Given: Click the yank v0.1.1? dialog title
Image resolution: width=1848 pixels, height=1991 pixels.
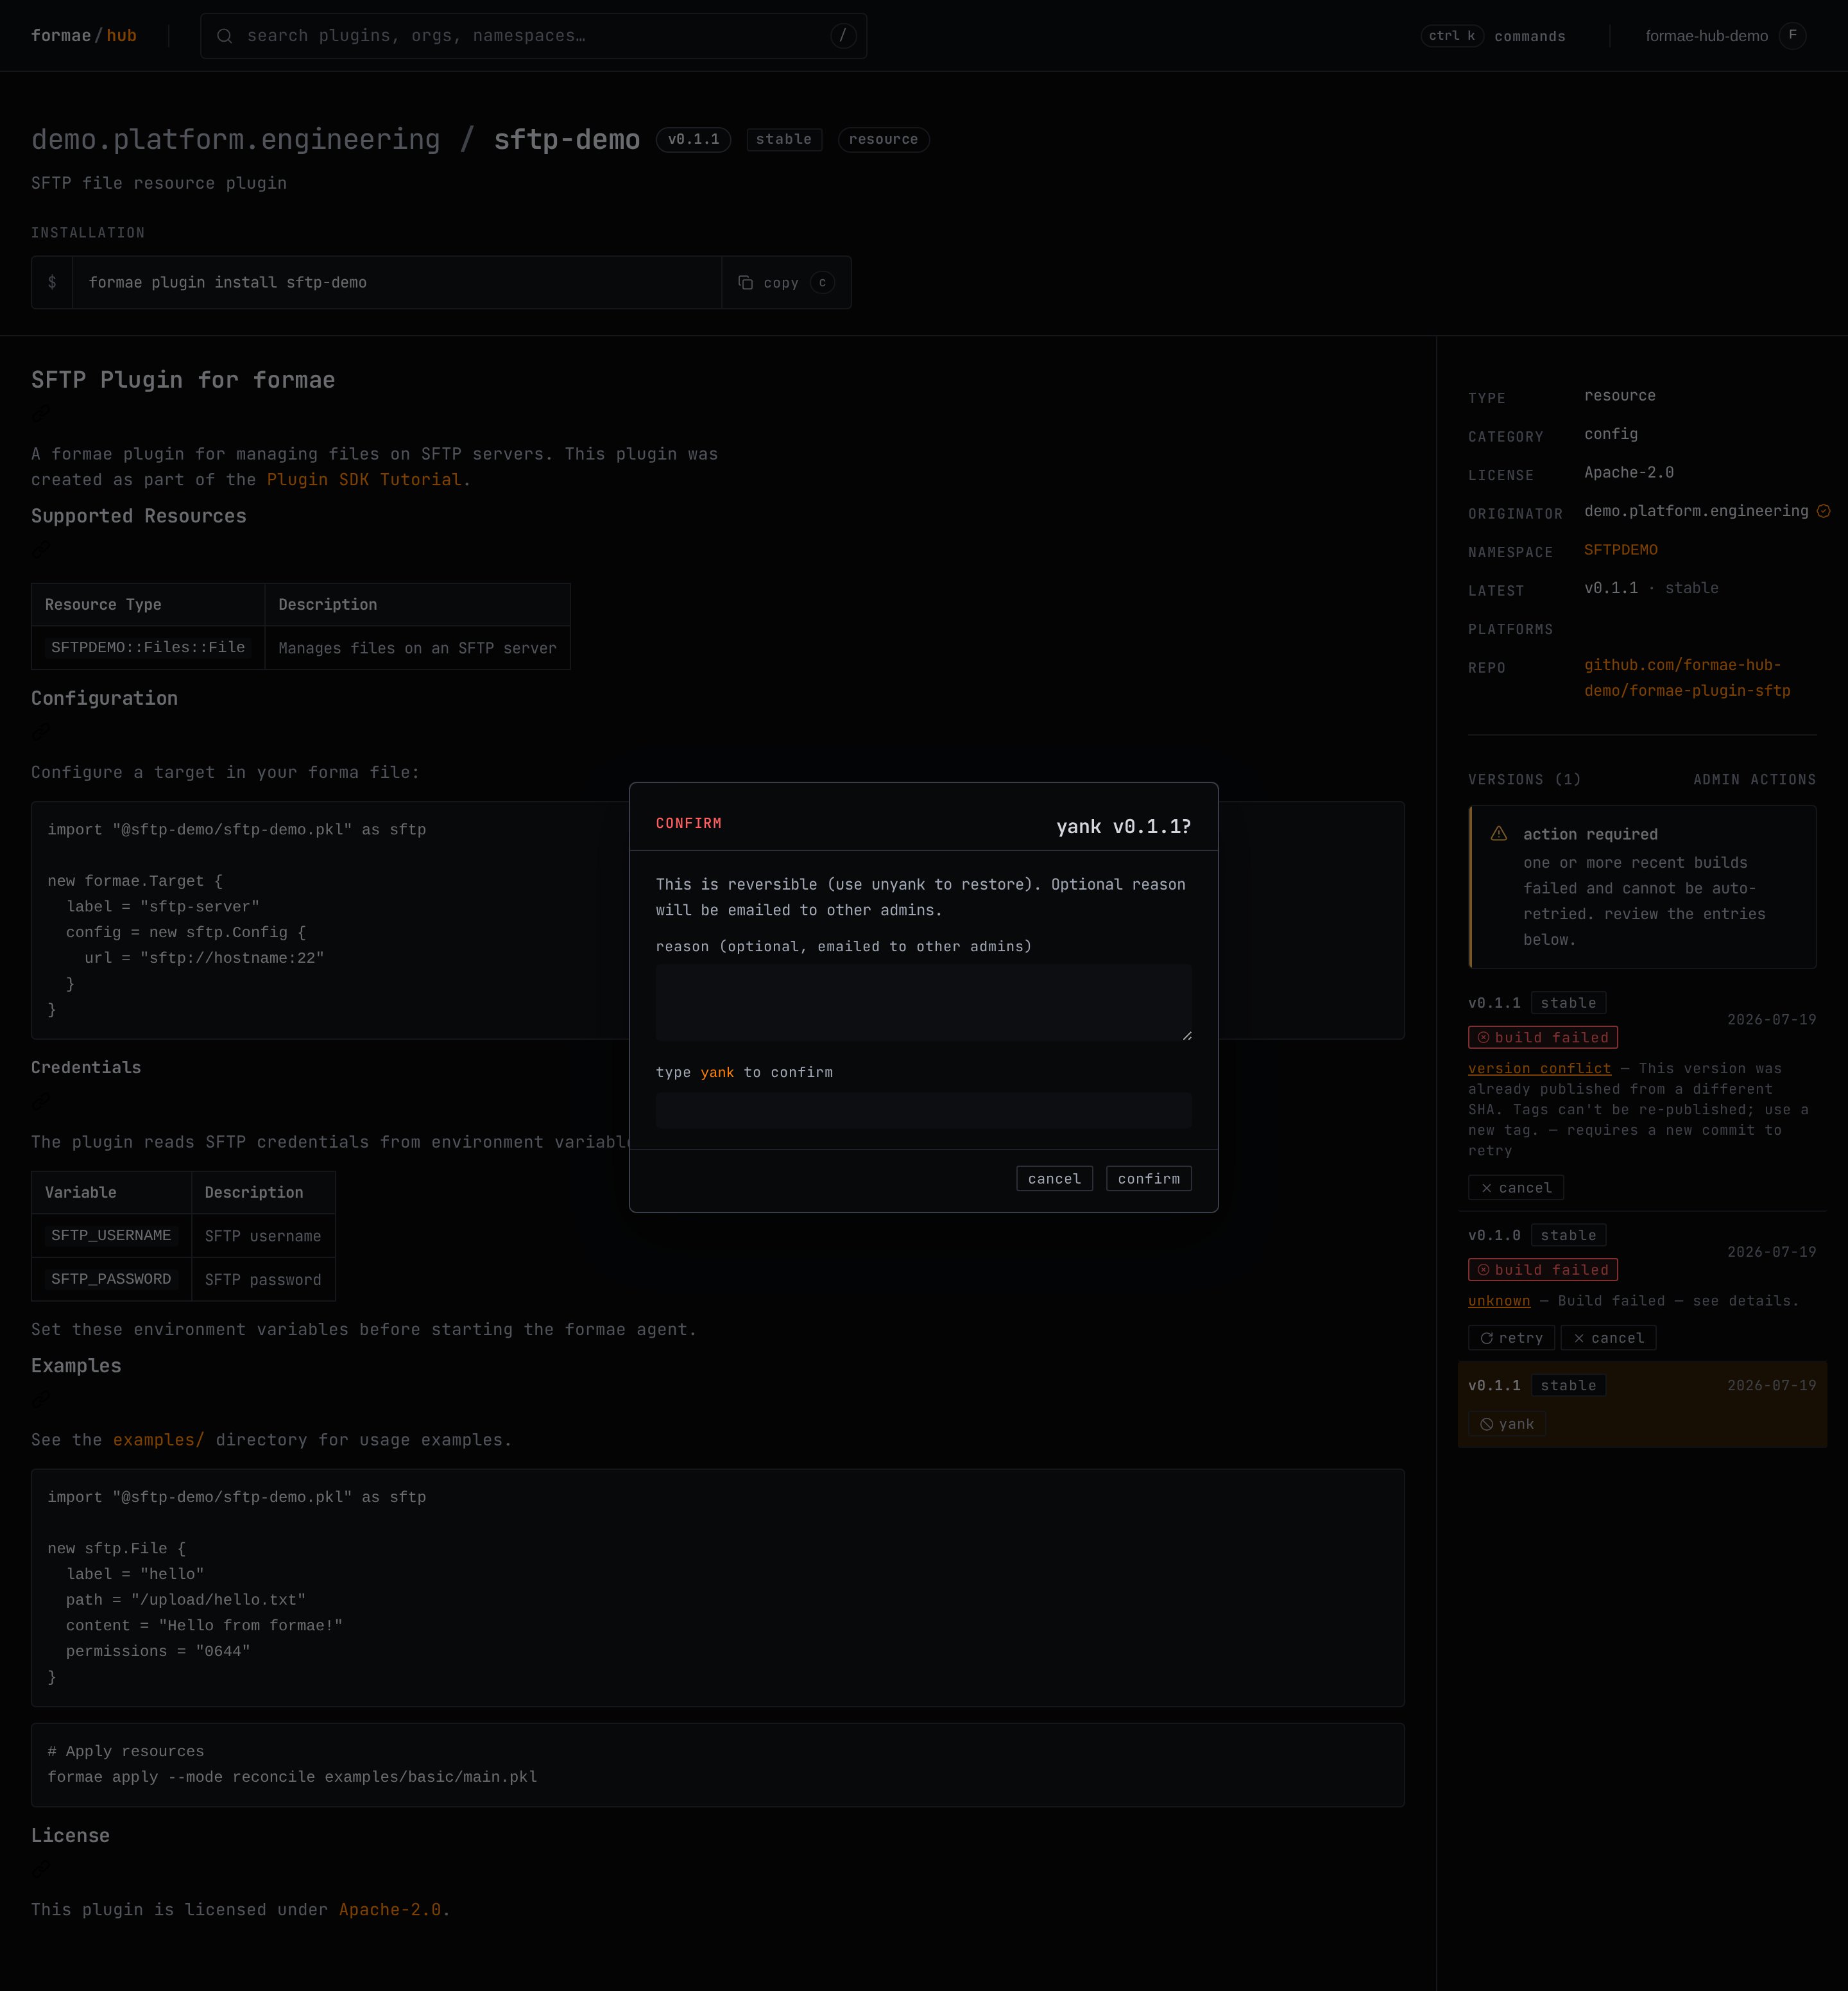Looking at the screenshot, I should click(1123, 827).
